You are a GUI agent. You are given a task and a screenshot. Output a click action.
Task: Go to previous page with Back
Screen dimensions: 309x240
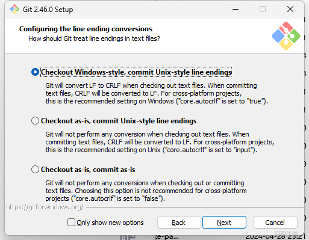pos(179,223)
